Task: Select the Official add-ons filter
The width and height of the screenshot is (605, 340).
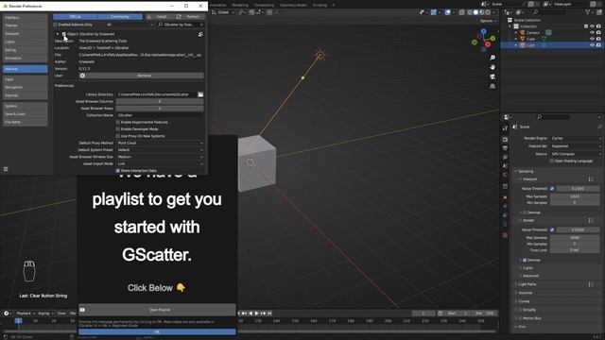Action: click(x=76, y=17)
